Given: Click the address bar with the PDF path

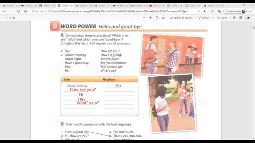Looking at the screenshot, I should (x=118, y=12).
